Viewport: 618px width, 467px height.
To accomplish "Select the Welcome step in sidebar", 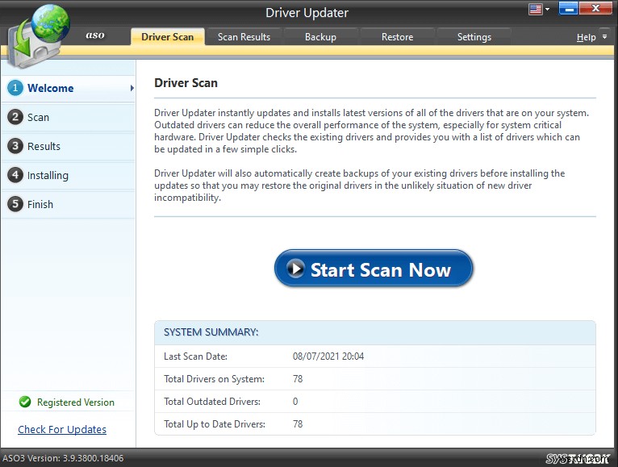I will point(69,88).
